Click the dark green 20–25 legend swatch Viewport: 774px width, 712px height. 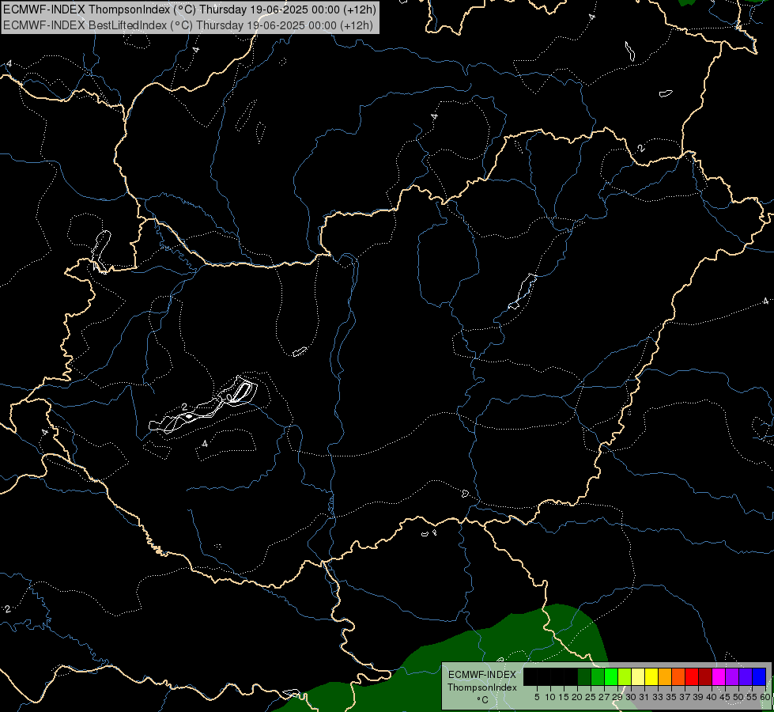(x=584, y=676)
